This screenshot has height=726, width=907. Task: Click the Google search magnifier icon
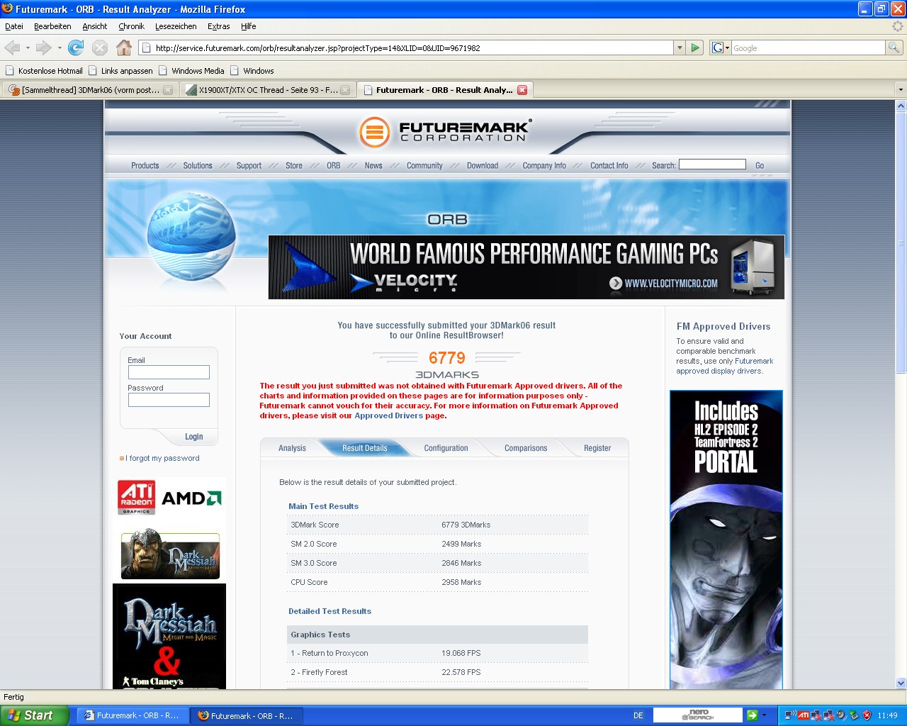coord(894,48)
